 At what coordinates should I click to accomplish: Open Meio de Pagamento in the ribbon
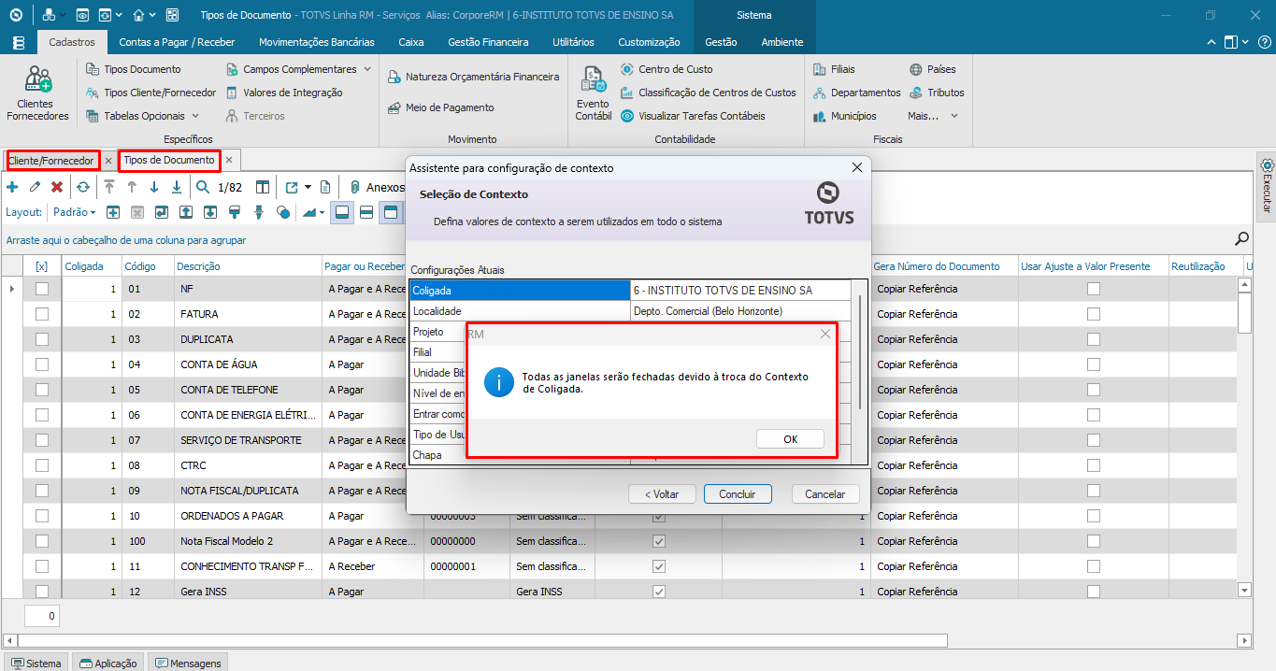point(440,107)
